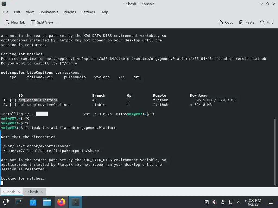Click the '/var/lib/flatpak/exports/share' path text

click(x=36, y=146)
